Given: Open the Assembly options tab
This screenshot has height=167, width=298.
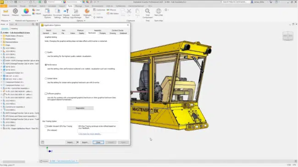Looking at the screenshot, I should [98, 30].
